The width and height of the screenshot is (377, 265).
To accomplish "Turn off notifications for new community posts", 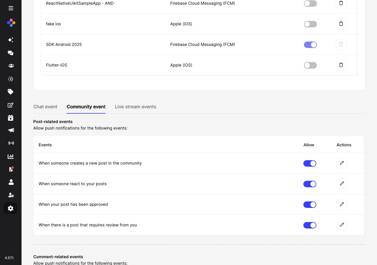I will coord(310,163).
